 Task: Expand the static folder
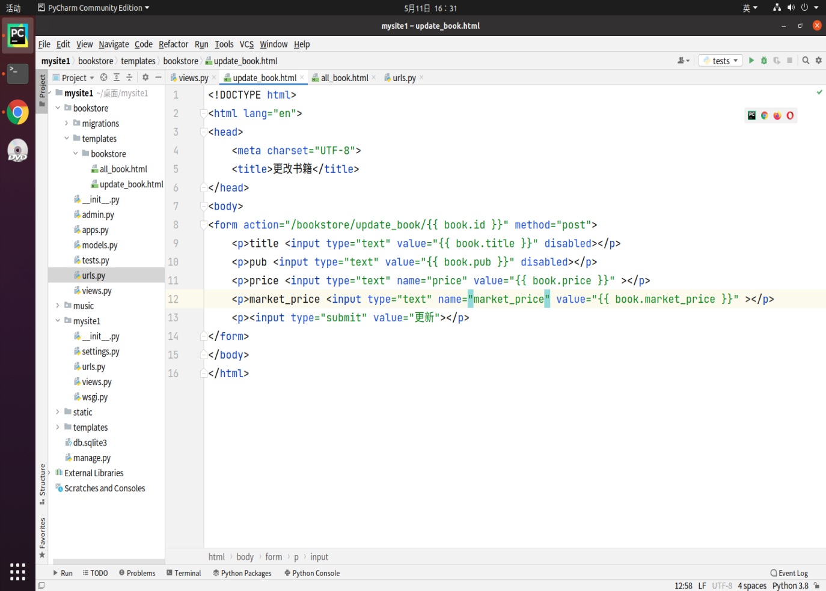pos(58,412)
